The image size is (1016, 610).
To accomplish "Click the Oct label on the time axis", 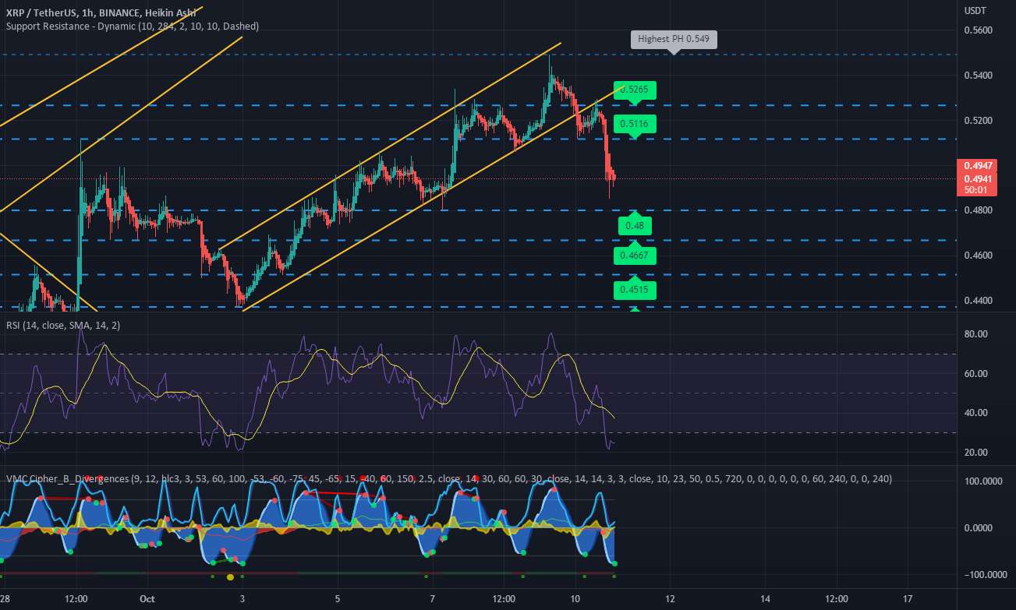I will click(146, 599).
